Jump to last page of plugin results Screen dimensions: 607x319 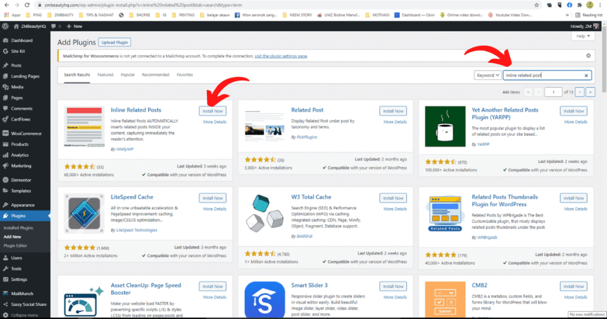590,92
